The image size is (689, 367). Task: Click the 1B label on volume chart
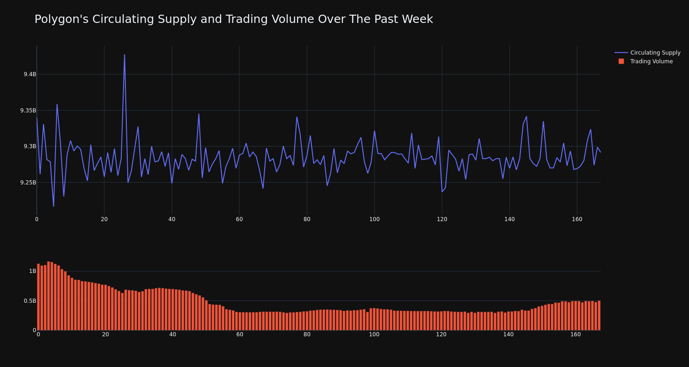33,271
